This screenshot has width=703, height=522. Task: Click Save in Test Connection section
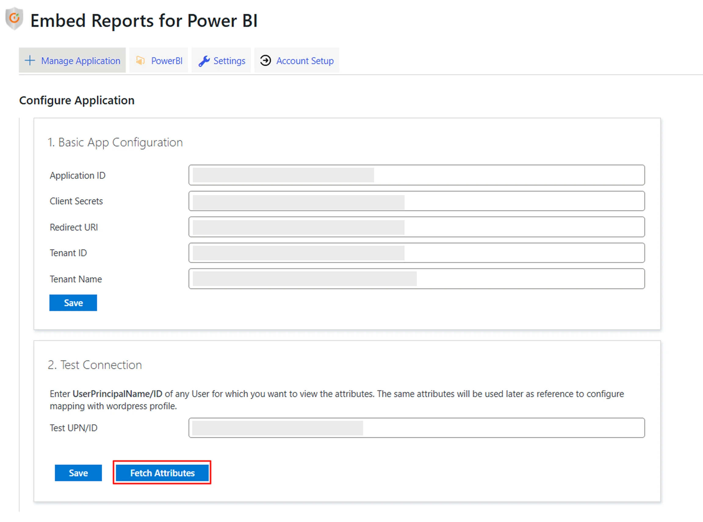(78, 473)
